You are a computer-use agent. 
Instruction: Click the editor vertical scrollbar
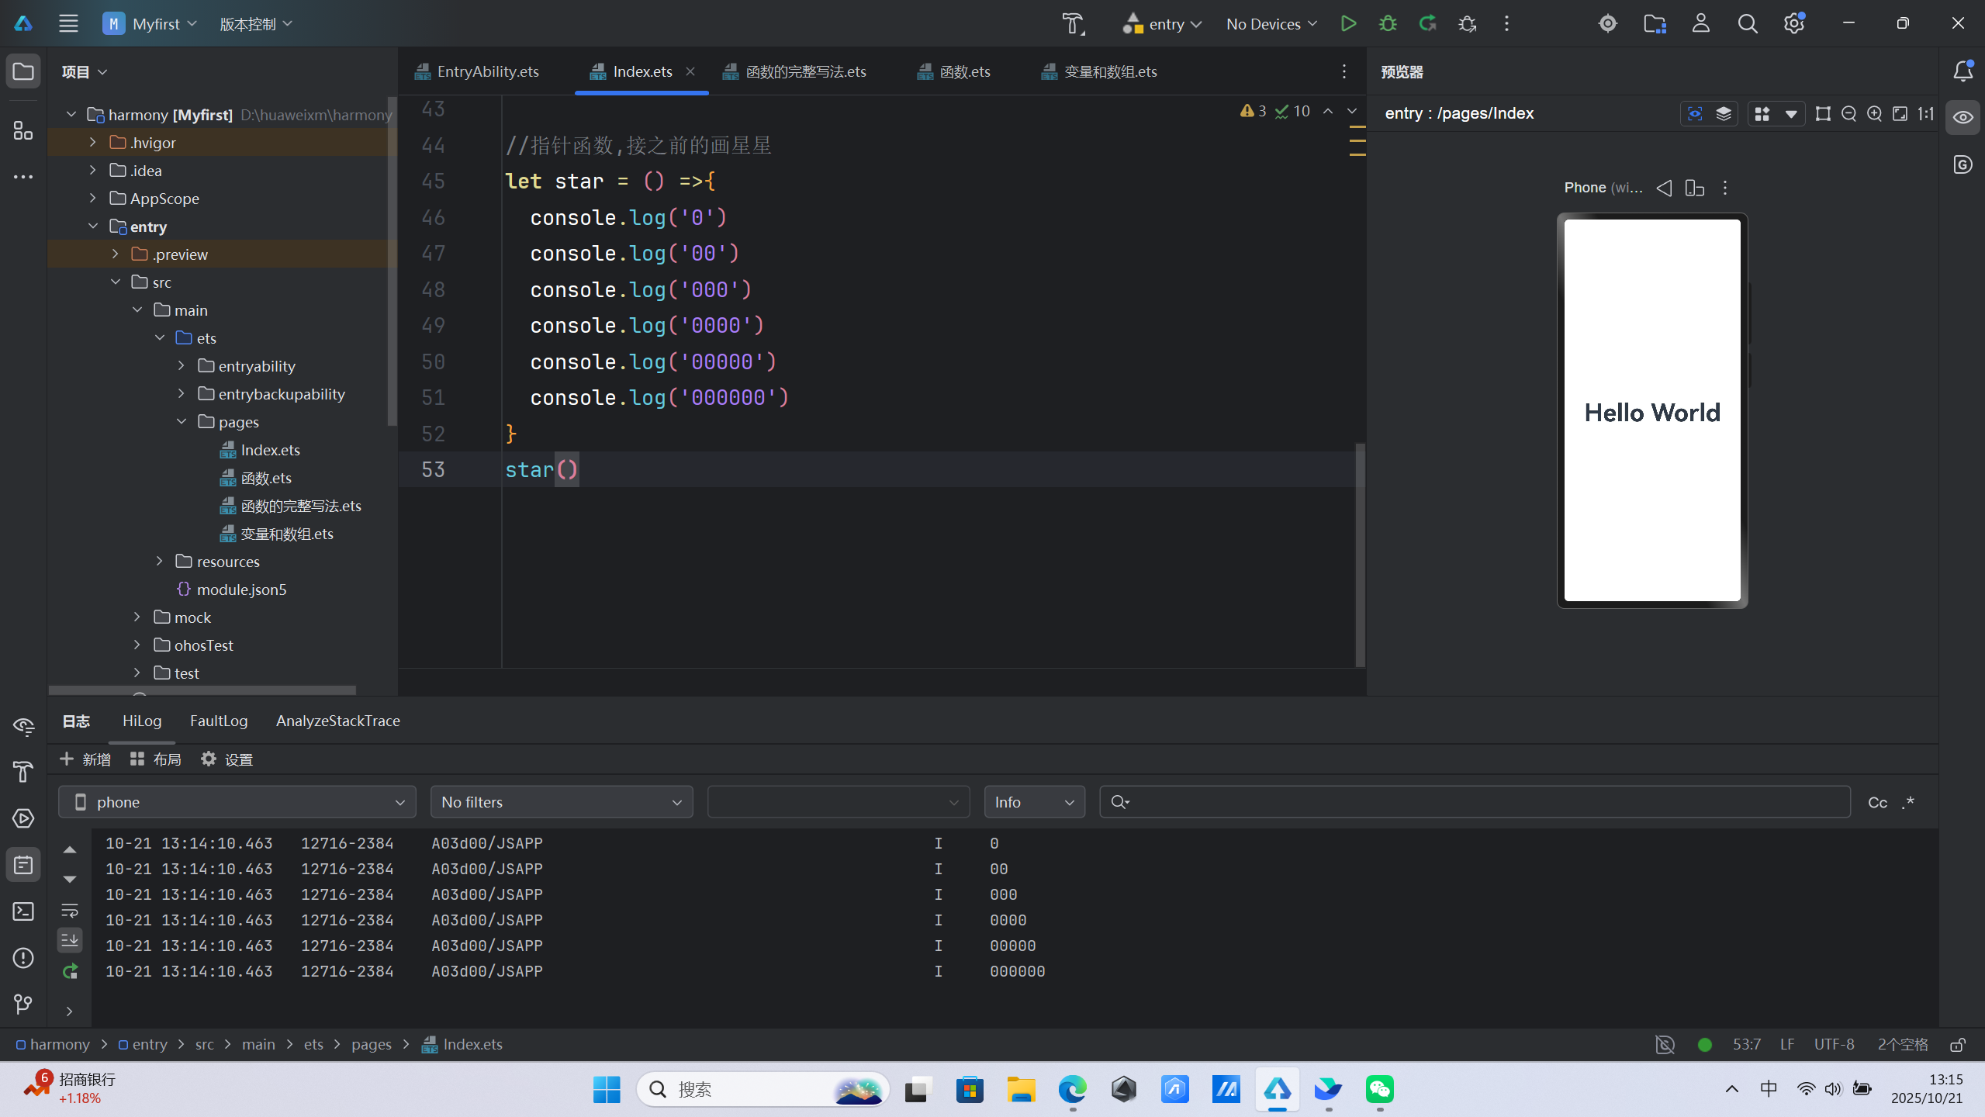pyautogui.click(x=1360, y=555)
